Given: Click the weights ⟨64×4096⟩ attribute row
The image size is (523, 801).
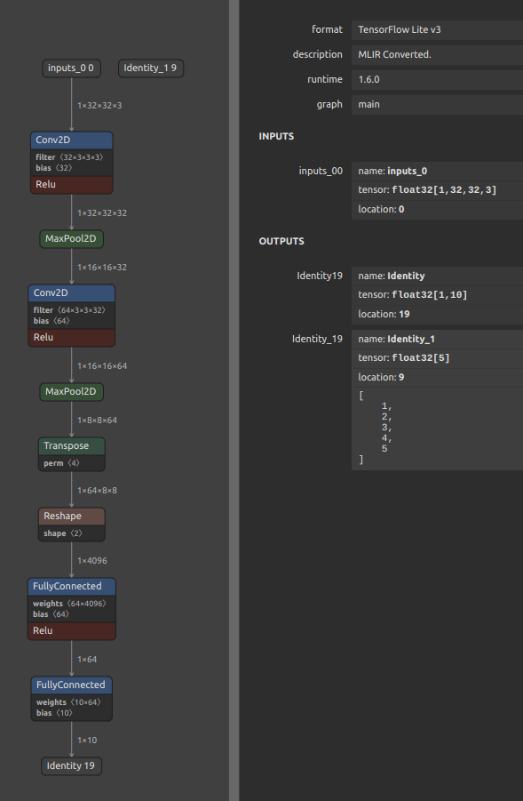Looking at the screenshot, I should click(71, 604).
